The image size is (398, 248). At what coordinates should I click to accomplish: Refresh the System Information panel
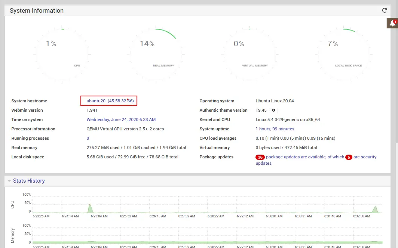coord(385,10)
